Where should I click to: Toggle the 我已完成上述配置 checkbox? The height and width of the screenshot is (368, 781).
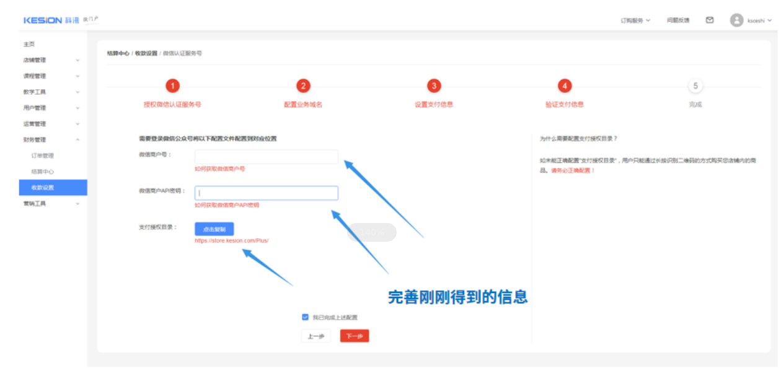(305, 317)
